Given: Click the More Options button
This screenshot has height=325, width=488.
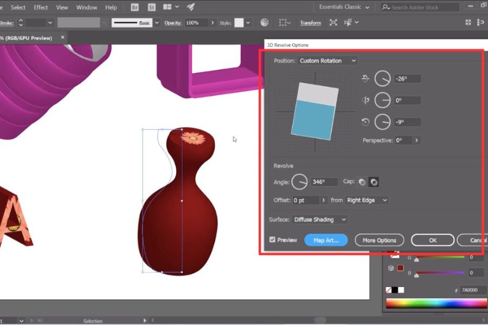Looking at the screenshot, I should tap(379, 240).
